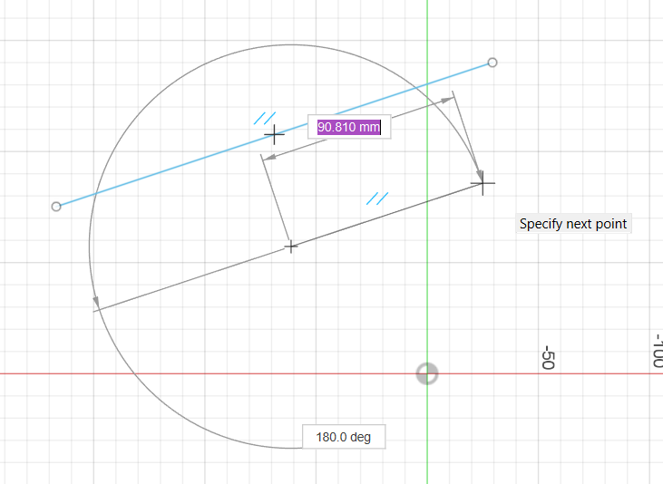Select parallel constraint icon on blue line

tap(265, 118)
